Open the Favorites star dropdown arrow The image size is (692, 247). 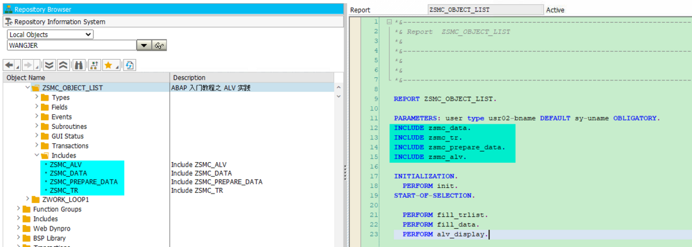point(117,67)
